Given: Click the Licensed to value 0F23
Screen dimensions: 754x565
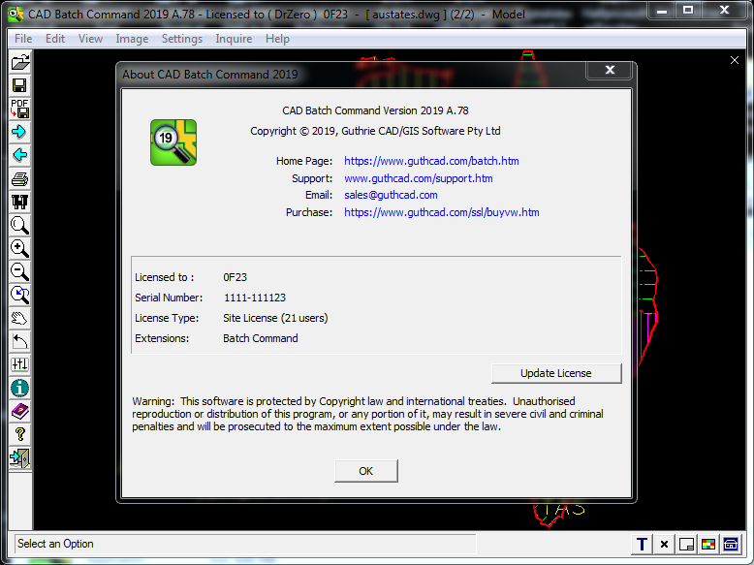Looking at the screenshot, I should (236, 277).
